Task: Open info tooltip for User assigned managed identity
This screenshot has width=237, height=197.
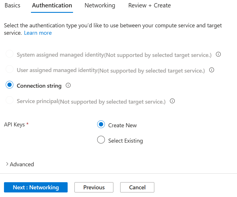Action: (x=211, y=70)
